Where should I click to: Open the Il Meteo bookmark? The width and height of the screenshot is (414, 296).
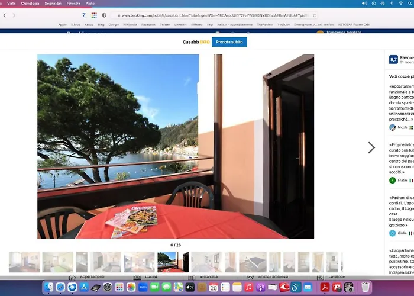(197, 25)
